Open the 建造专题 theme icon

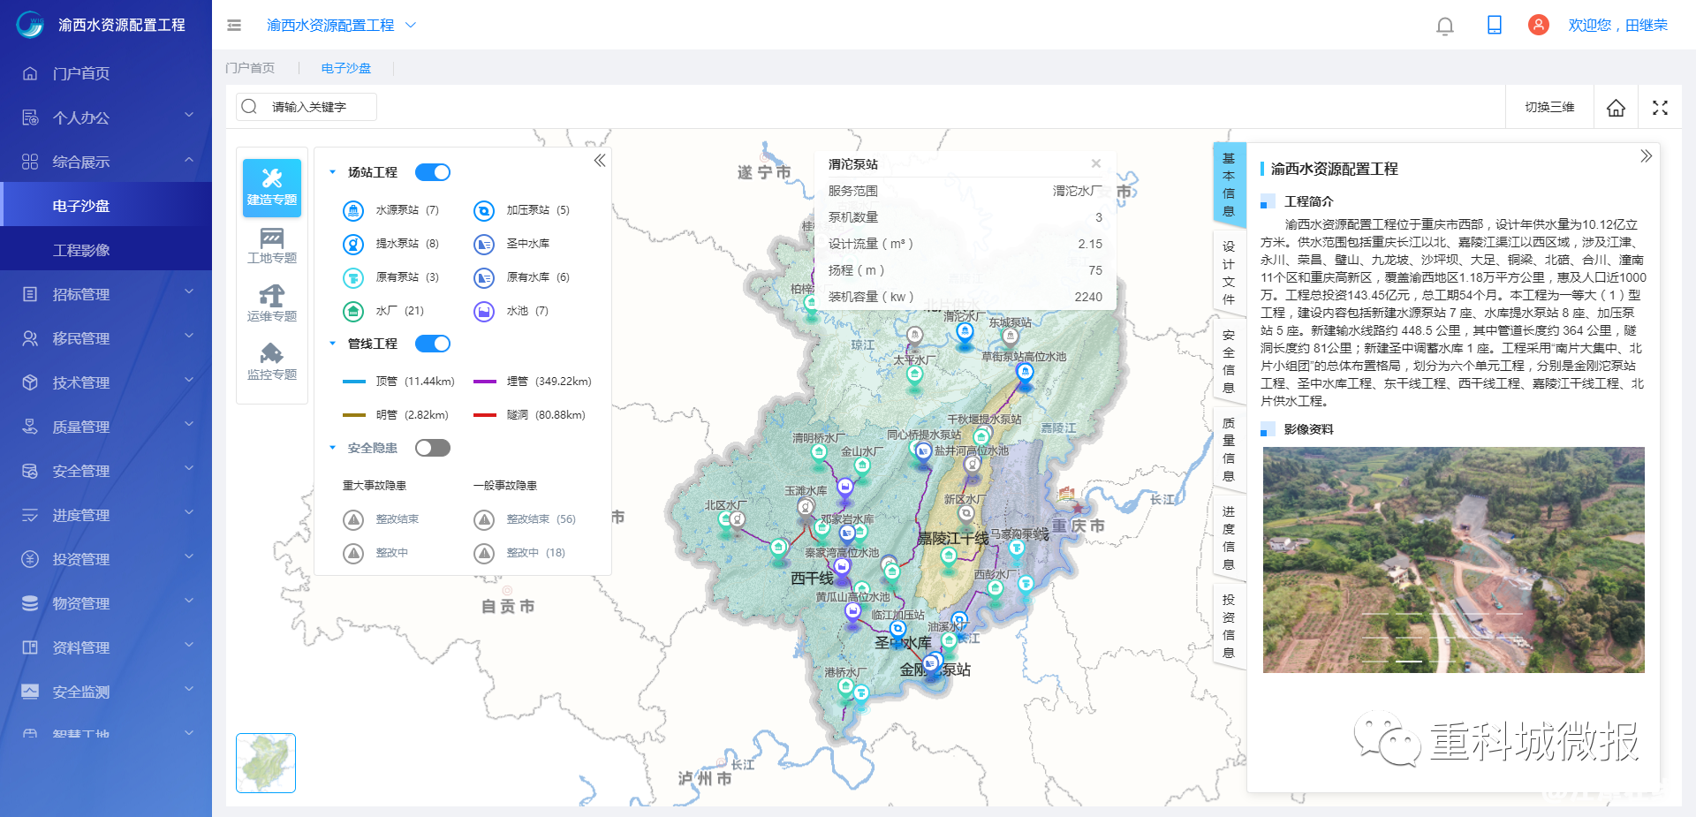[272, 187]
